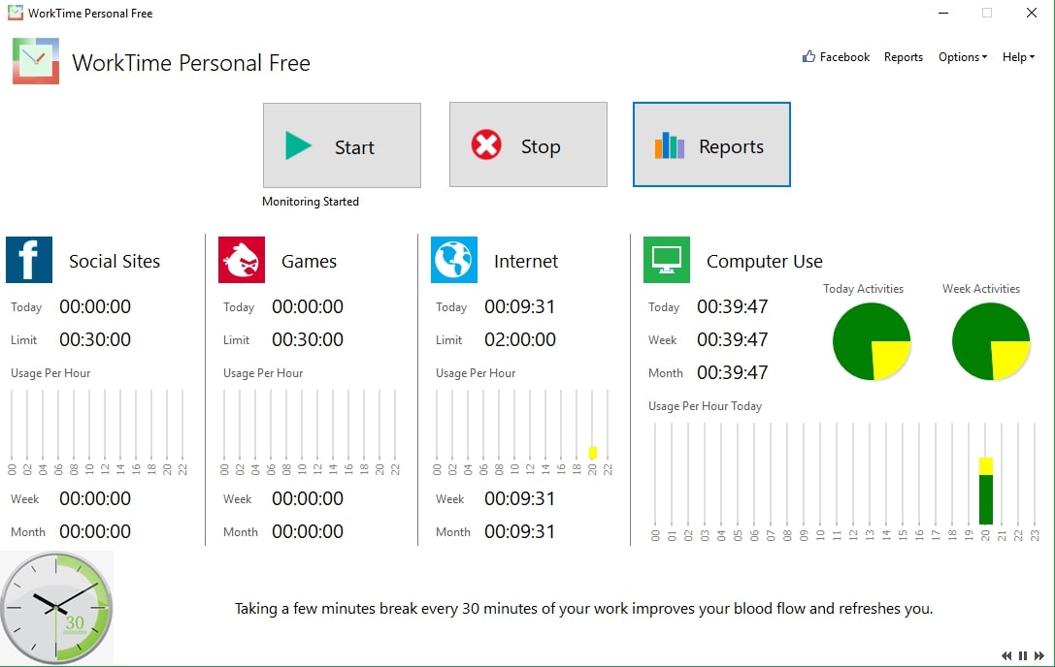Go to the previous tip message
Screen dimensions: 1055x667
click(x=1007, y=656)
